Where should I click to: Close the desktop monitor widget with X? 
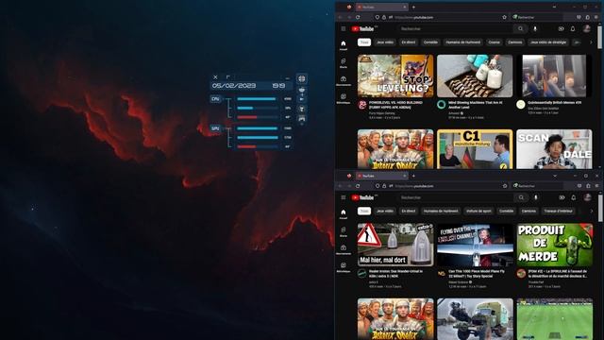[x=215, y=77]
